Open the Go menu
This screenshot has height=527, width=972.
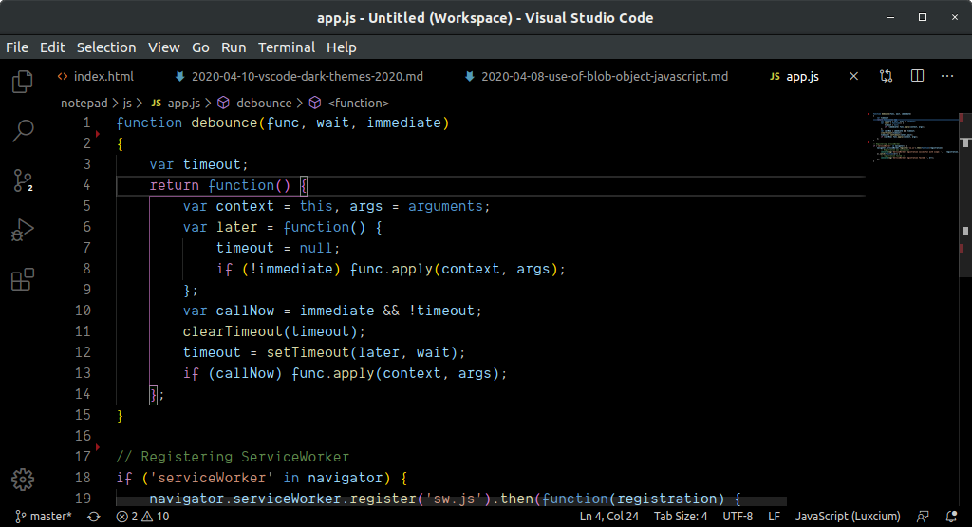pyautogui.click(x=200, y=47)
